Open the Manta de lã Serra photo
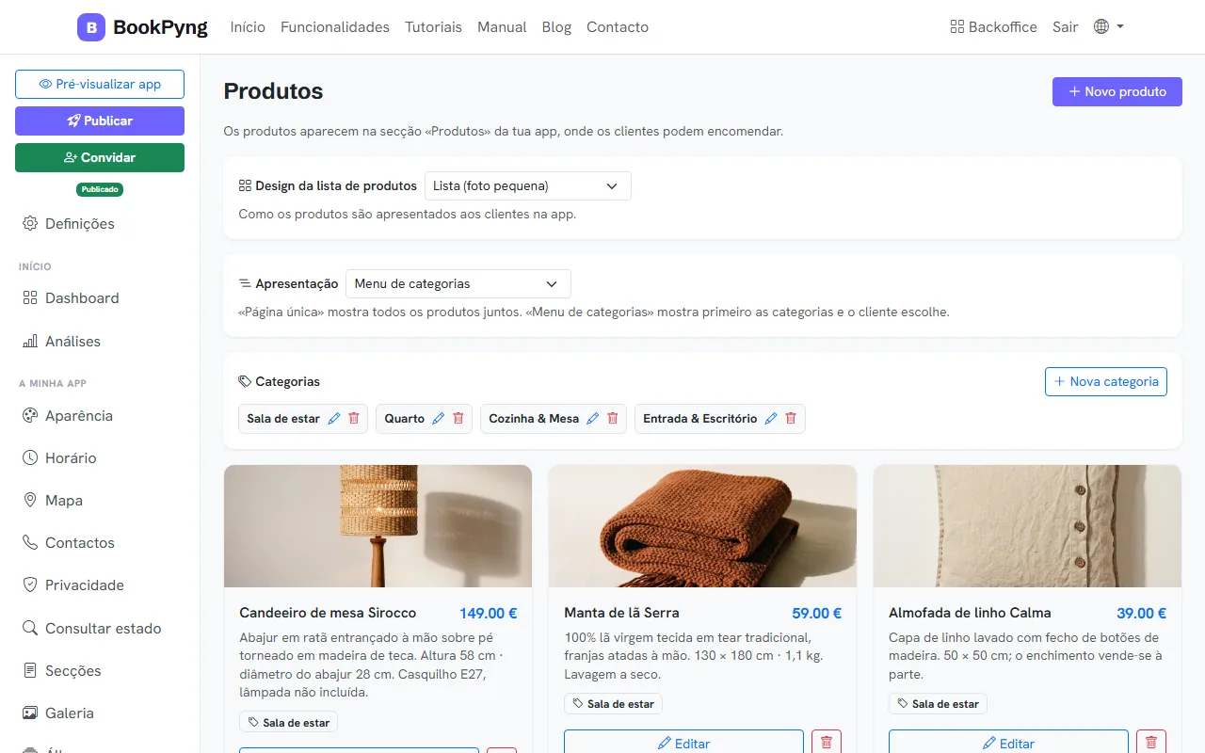The image size is (1205, 753). [702, 526]
